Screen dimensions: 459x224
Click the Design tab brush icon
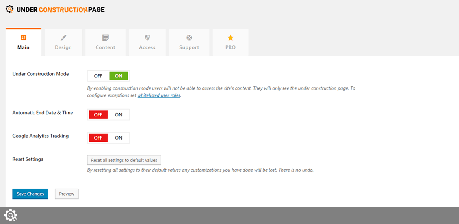(63, 38)
